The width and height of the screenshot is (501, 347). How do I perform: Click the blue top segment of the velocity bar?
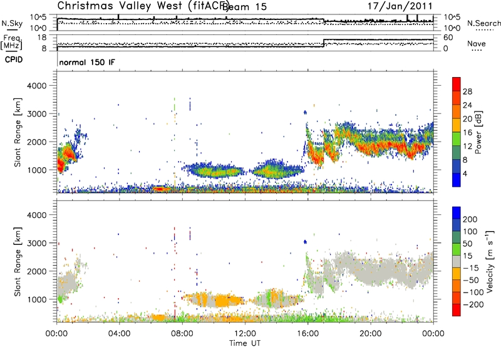coord(457,213)
